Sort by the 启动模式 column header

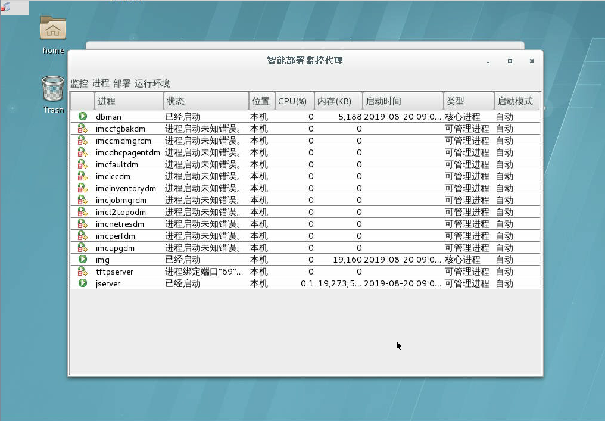pyautogui.click(x=517, y=101)
